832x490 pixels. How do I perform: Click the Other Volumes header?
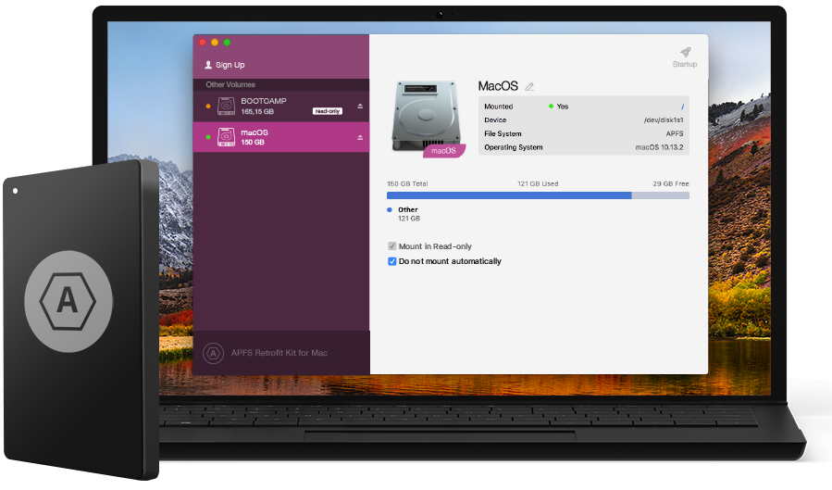click(x=230, y=84)
